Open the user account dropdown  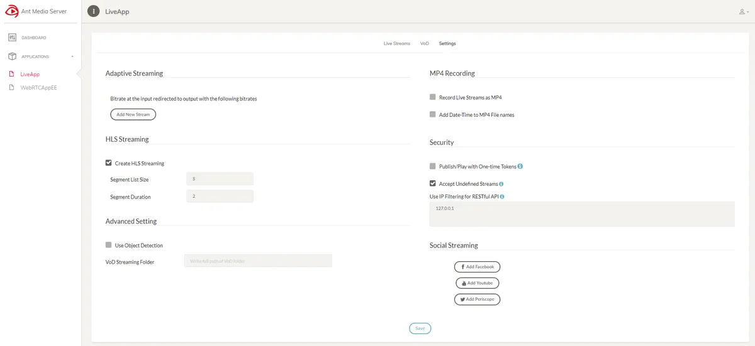point(743,12)
